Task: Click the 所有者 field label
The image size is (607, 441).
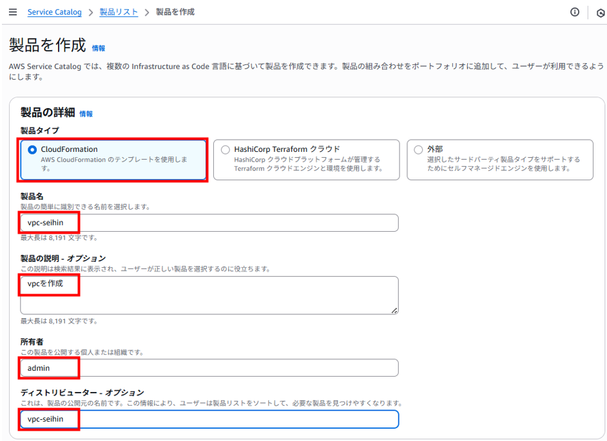Action: click(x=32, y=342)
